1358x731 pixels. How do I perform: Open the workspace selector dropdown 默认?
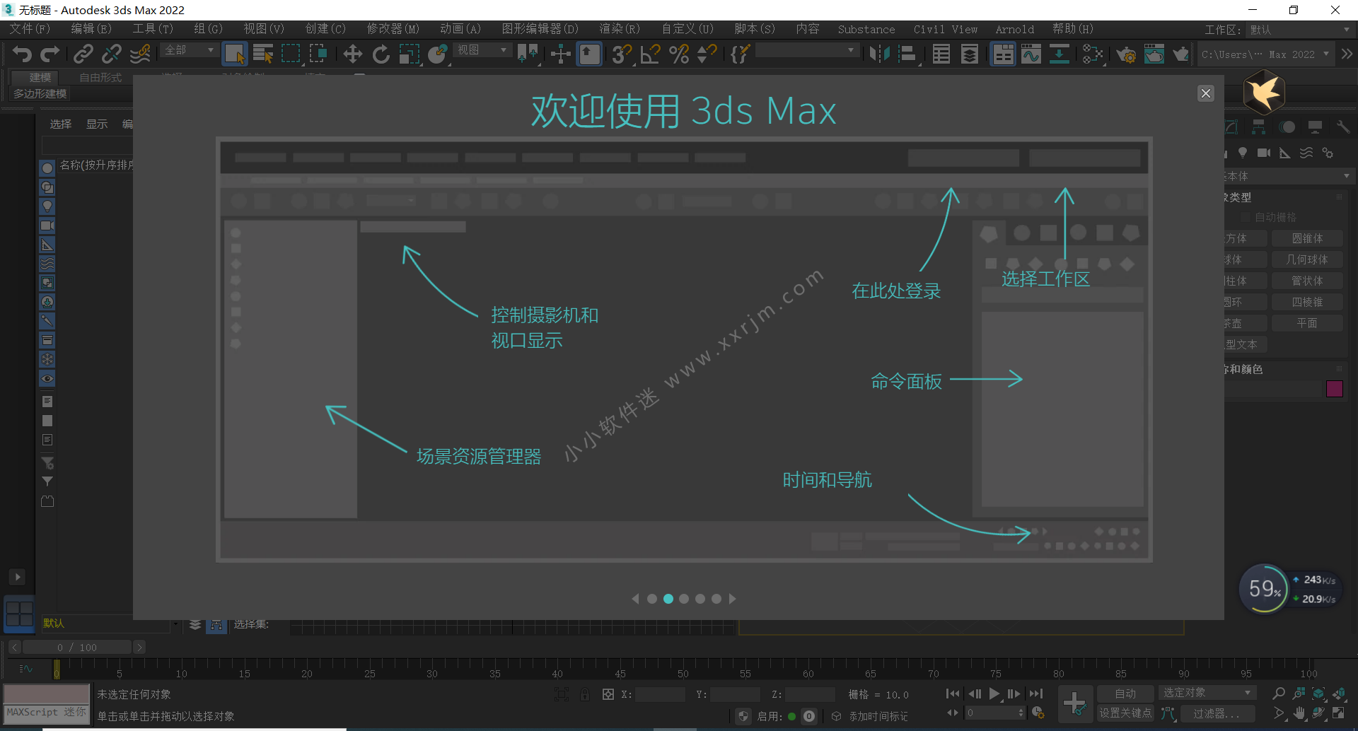click(1300, 30)
